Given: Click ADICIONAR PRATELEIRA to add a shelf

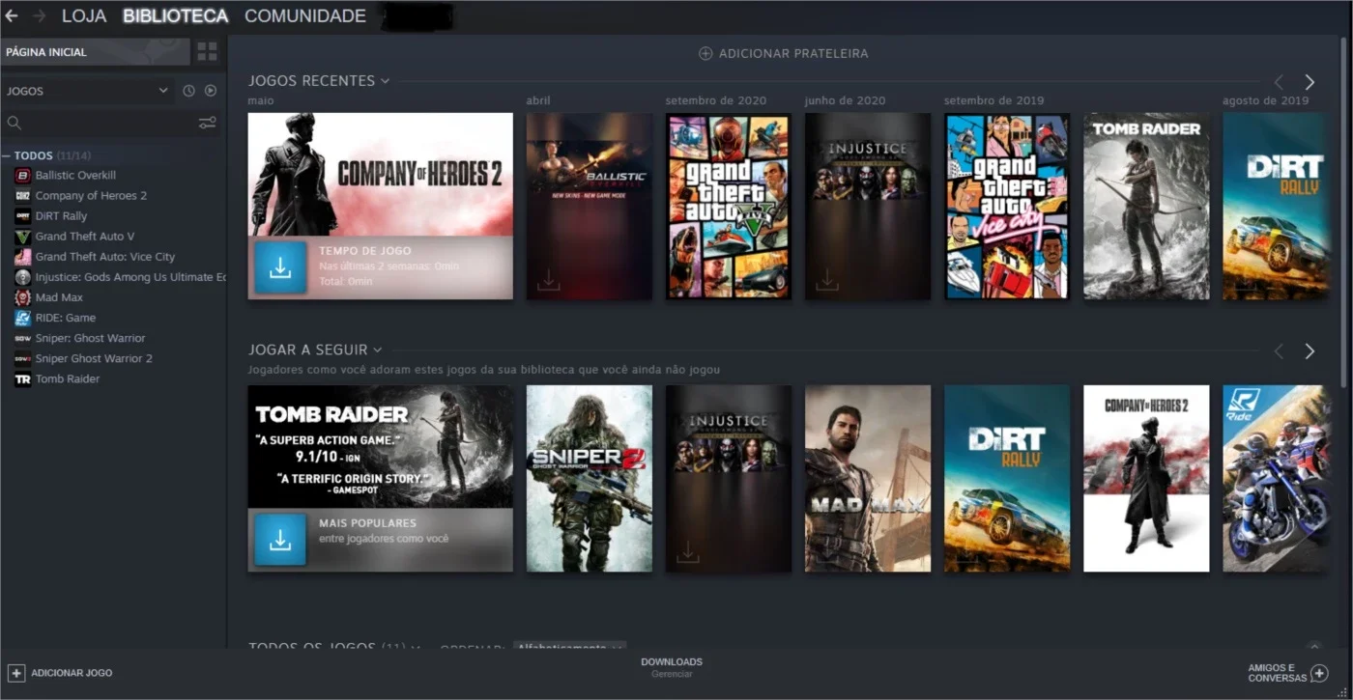Looking at the screenshot, I should point(784,54).
